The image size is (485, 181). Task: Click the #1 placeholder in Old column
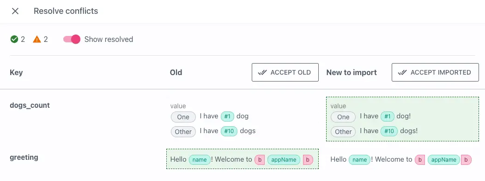[x=227, y=117]
